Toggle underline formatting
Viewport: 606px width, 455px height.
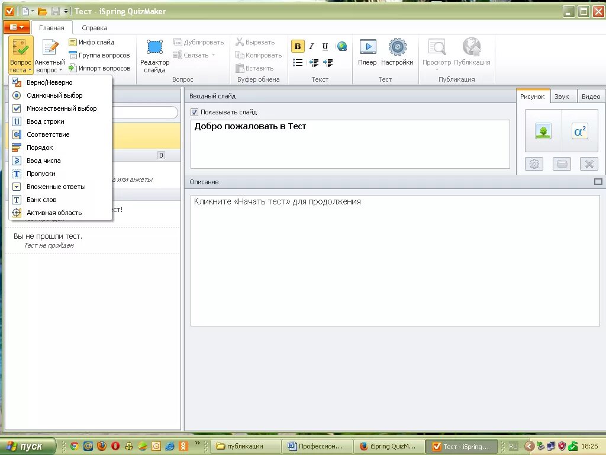(x=325, y=46)
